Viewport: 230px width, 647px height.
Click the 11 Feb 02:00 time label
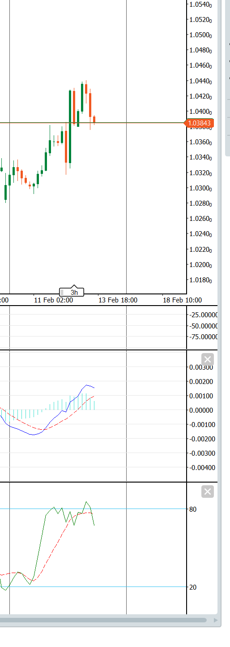[x=53, y=300]
